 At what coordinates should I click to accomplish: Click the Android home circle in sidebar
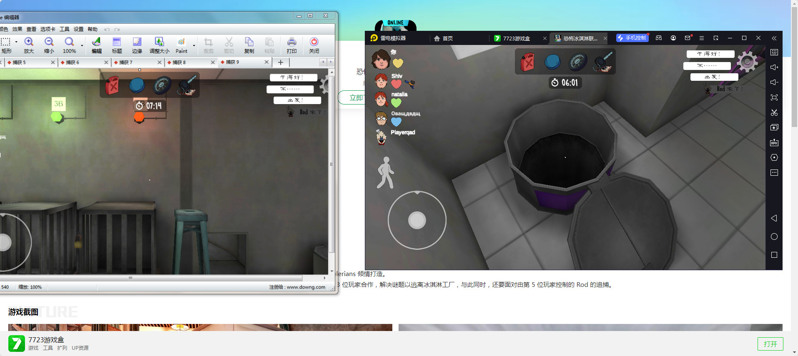click(774, 237)
